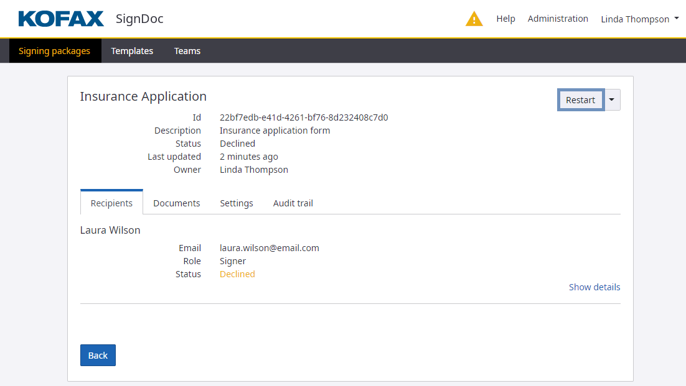Expand the arrow dropdown beside Restart

(x=612, y=99)
